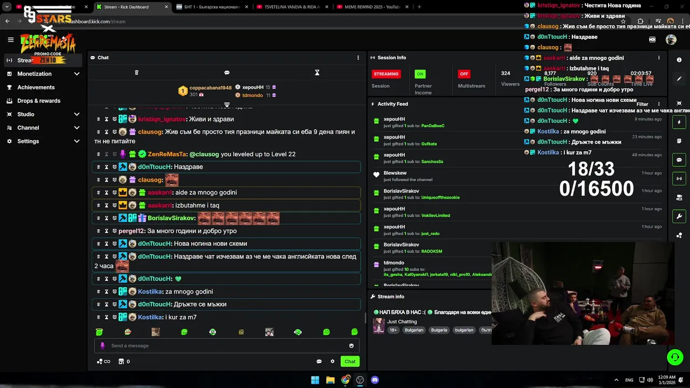Open emoji picker in message box
690x388 pixels.
[x=351, y=346]
